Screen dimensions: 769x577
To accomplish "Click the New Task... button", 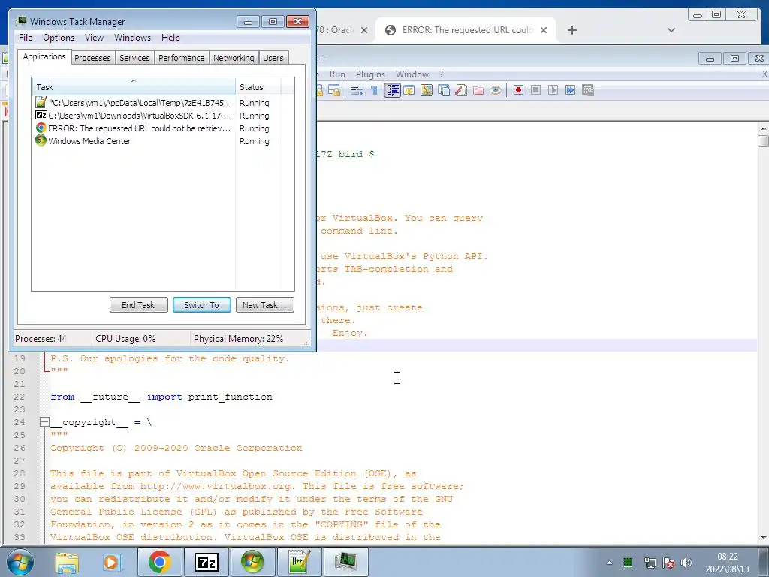I will click(265, 305).
